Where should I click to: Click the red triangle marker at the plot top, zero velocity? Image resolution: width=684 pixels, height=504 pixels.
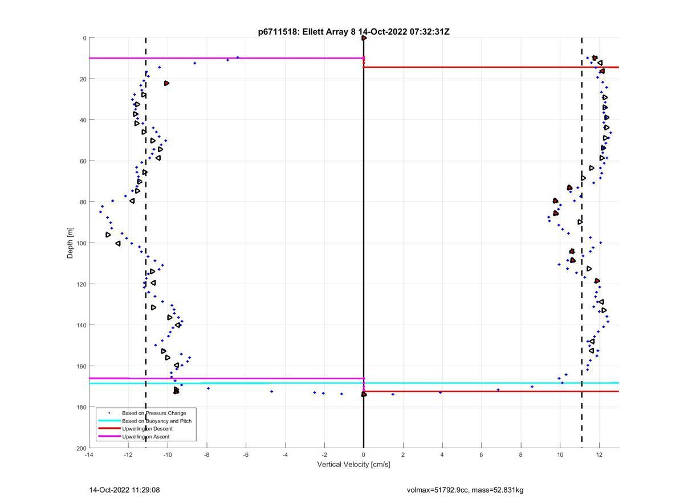(x=364, y=38)
